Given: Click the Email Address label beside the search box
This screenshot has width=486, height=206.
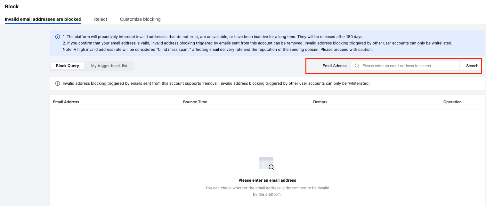Looking at the screenshot, I should pos(335,66).
